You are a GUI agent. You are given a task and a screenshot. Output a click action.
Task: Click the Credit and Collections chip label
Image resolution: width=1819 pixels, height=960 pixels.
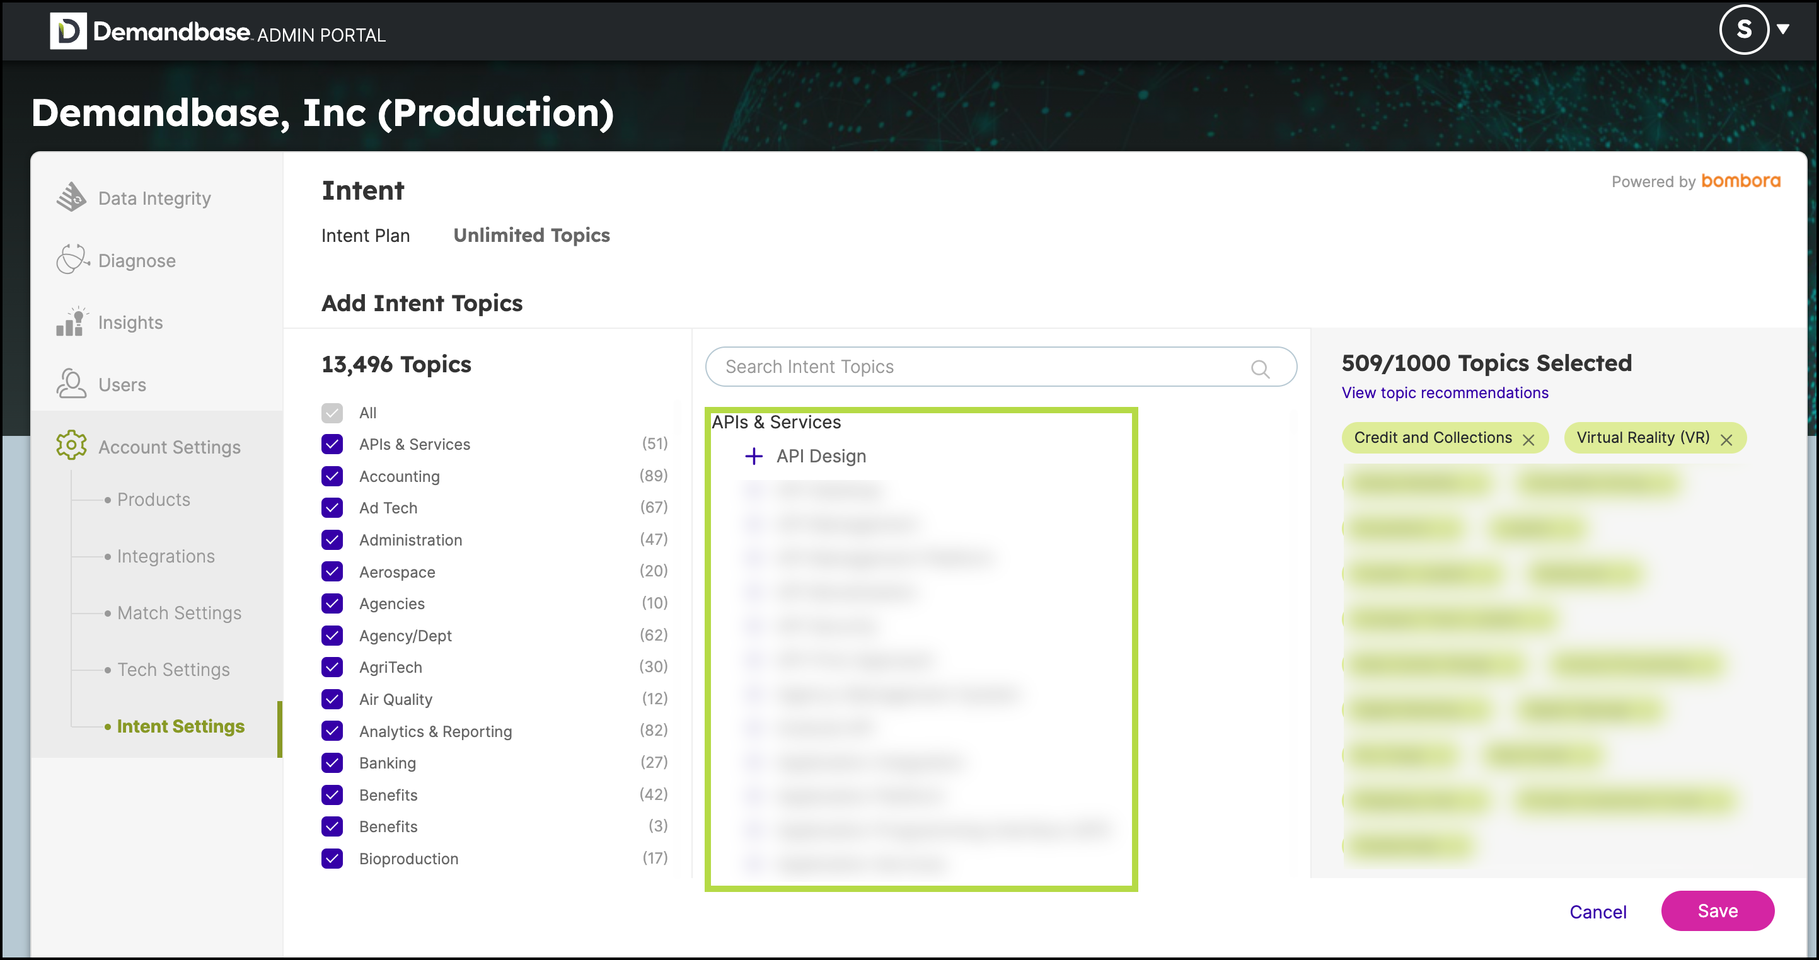coord(1433,438)
